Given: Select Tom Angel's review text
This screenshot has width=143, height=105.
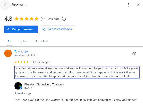Looking at the screenshot, I should pos(77,72).
